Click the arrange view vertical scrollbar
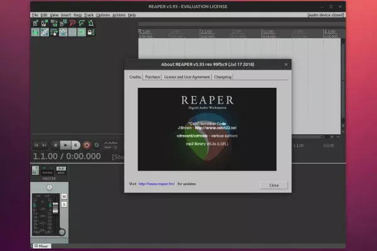 pyautogui.click(x=343, y=82)
